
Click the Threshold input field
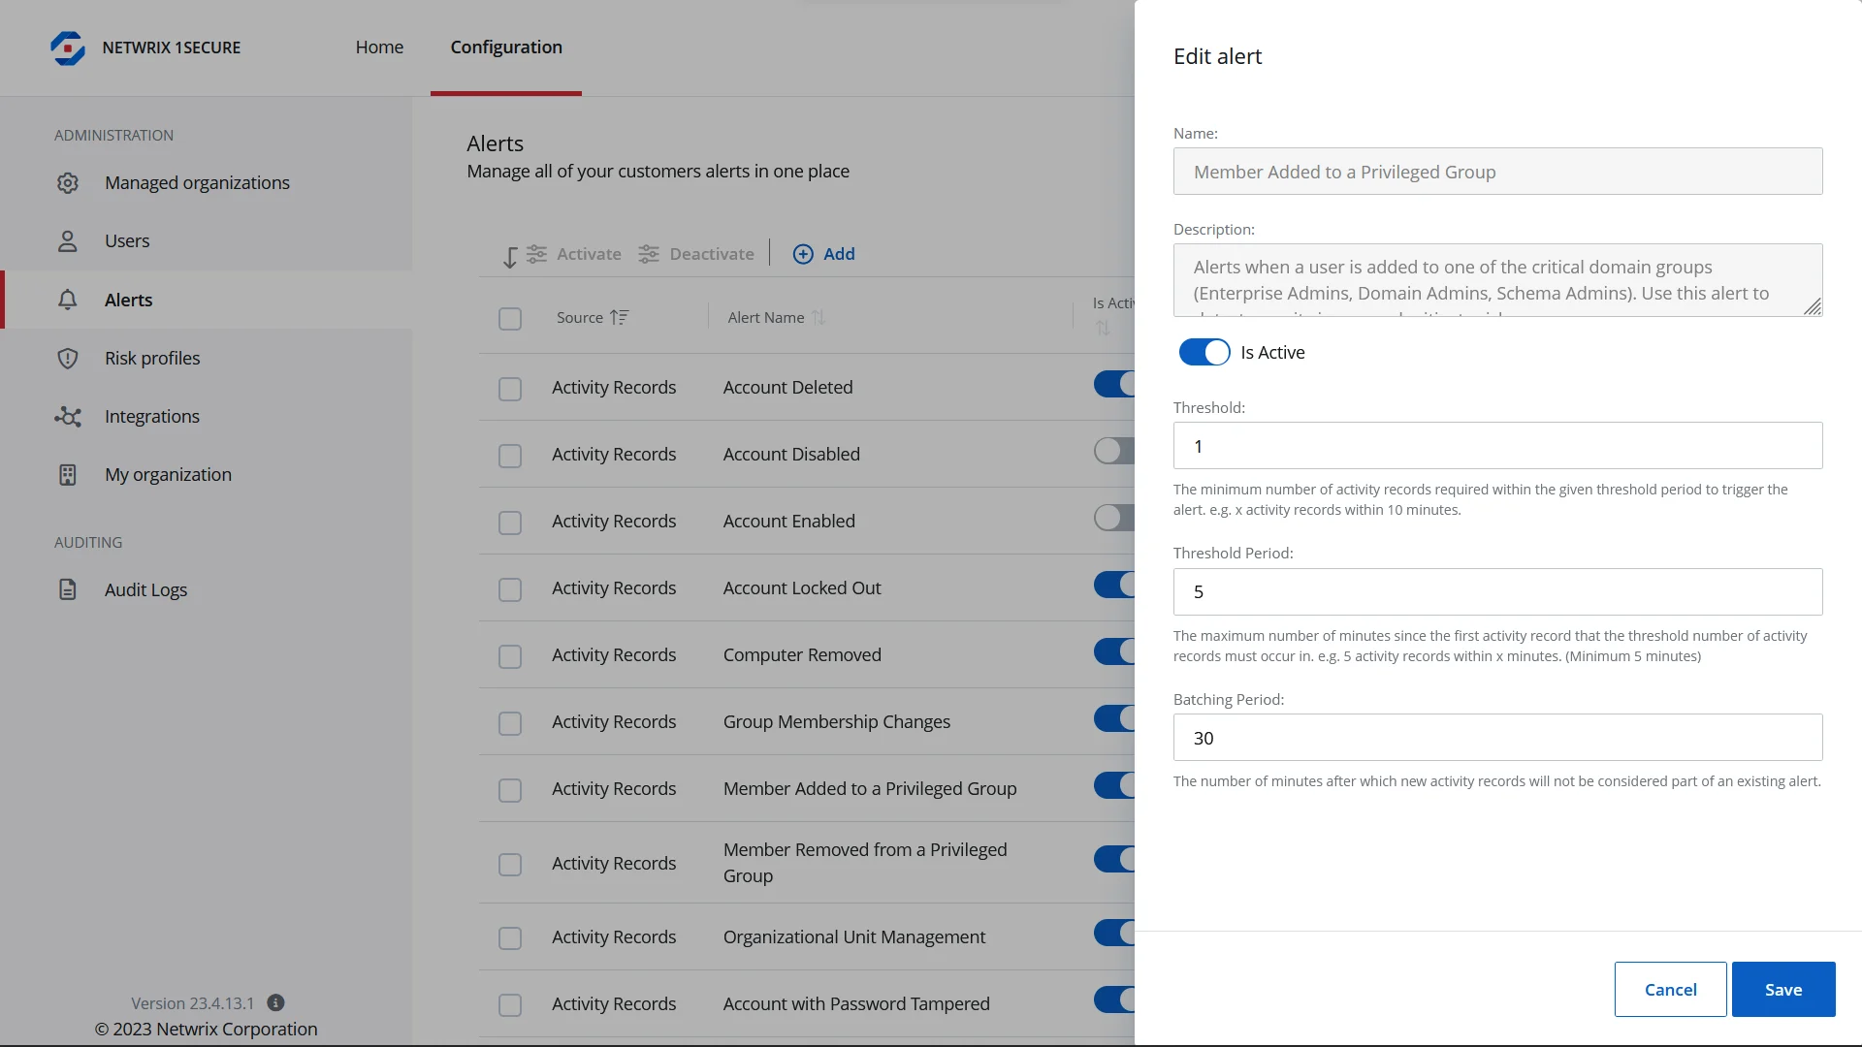pyautogui.click(x=1497, y=446)
